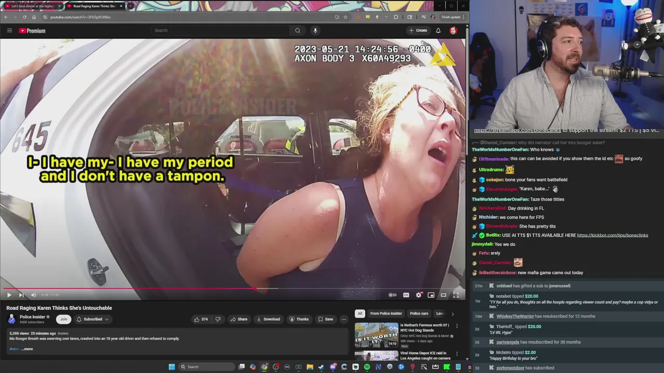This screenshot has height=373, width=664.
Task: Enter fullscreen on the video player
Action: pos(456,295)
